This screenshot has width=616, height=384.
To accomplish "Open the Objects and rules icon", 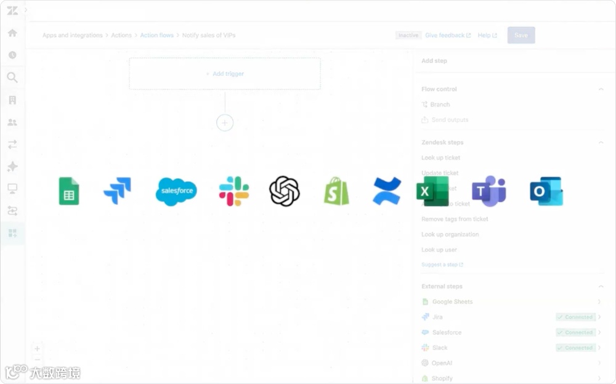I will click(12, 211).
